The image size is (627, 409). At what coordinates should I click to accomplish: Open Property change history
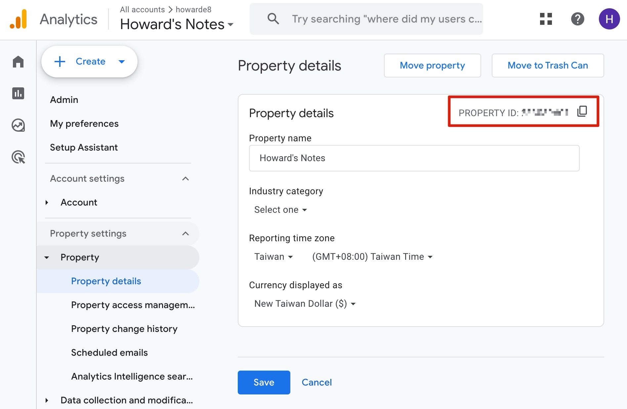point(124,329)
